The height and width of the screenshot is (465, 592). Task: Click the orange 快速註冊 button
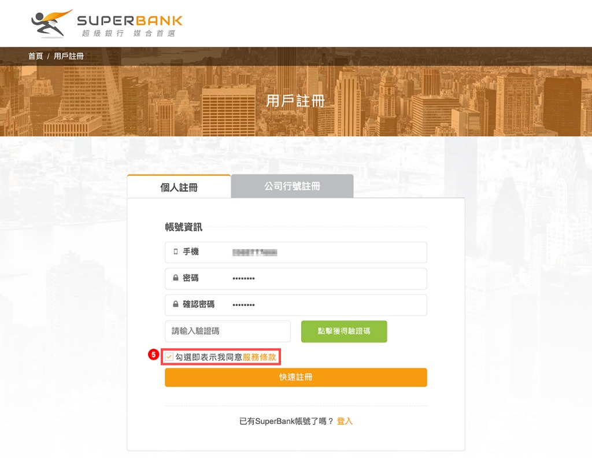point(295,377)
